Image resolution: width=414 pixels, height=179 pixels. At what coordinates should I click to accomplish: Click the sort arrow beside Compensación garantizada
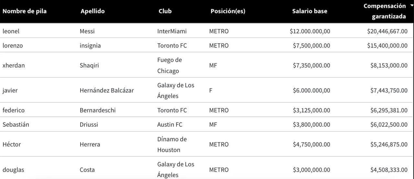coord(411,5)
